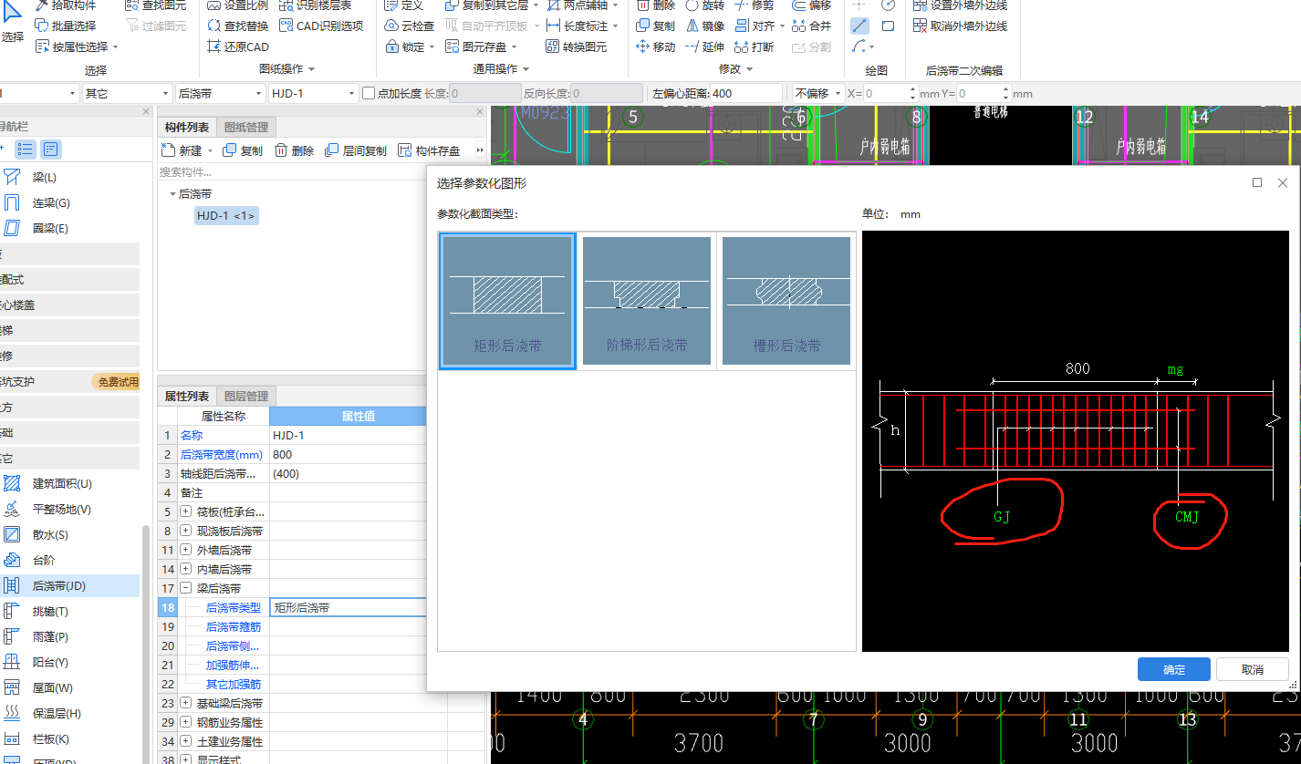Click 取消外墙外边线 tool
1301x764 pixels.
[x=961, y=26]
